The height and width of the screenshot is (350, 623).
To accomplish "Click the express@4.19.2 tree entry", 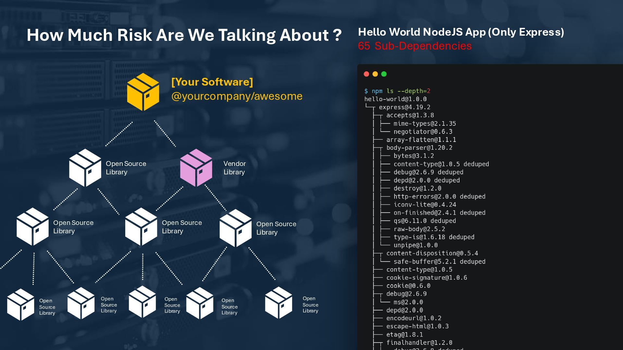I will (404, 107).
